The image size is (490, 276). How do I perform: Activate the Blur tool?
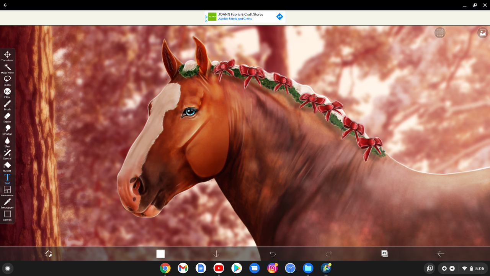pyautogui.click(x=7, y=142)
